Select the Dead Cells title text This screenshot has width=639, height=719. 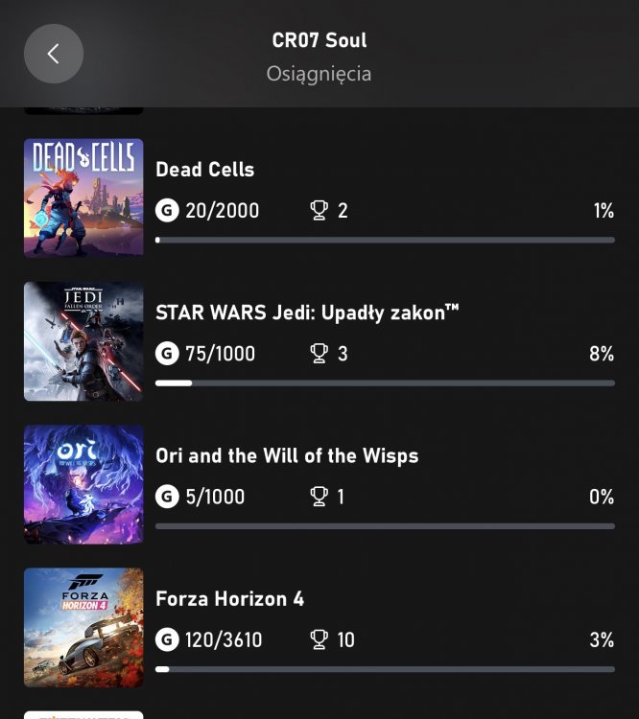pyautogui.click(x=204, y=170)
